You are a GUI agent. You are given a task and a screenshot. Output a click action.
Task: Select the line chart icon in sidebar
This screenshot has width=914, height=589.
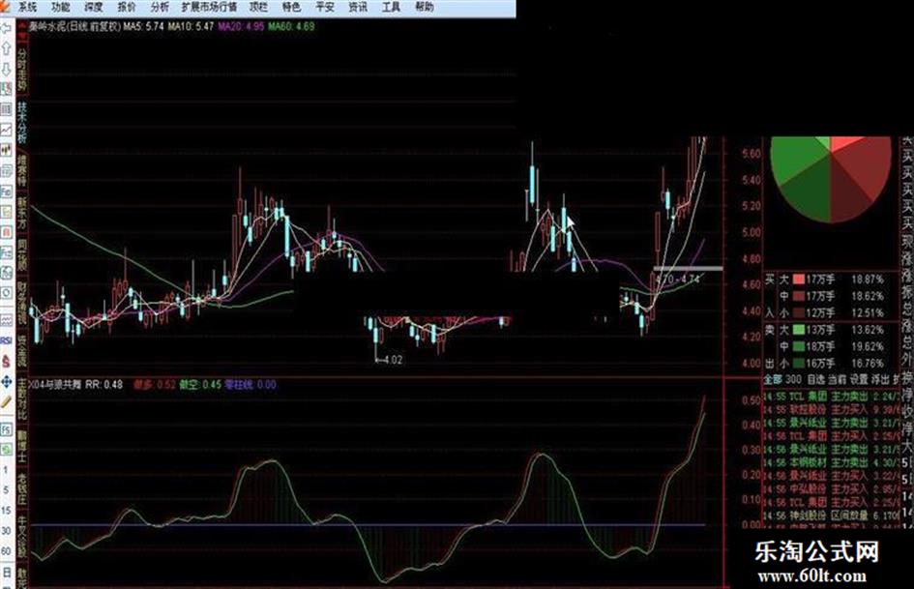pyautogui.click(x=7, y=129)
